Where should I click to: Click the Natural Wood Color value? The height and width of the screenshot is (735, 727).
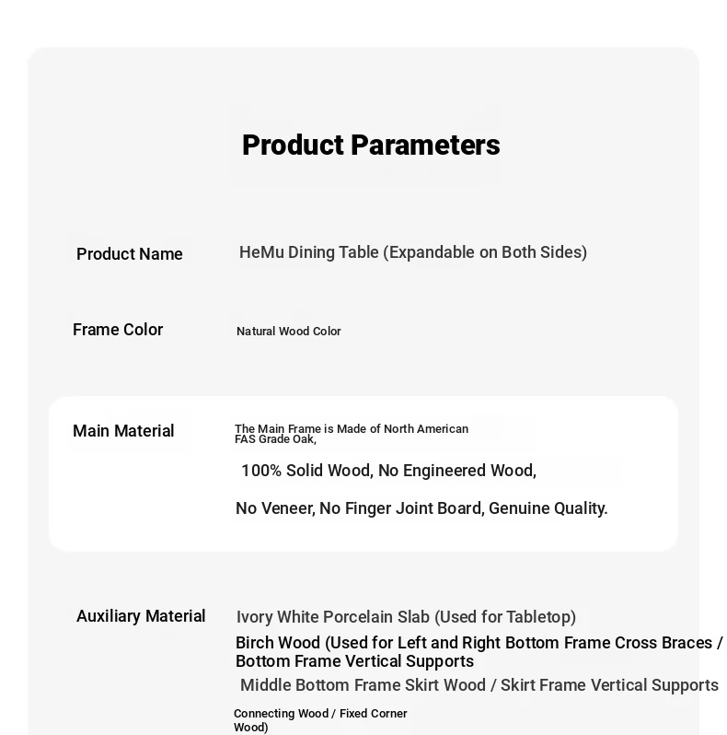[x=288, y=332]
